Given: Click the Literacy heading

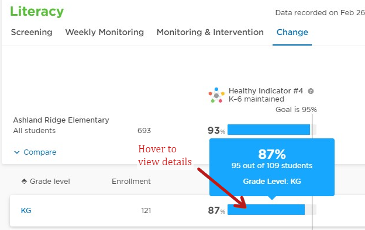Looking at the screenshot, I should [37, 12].
